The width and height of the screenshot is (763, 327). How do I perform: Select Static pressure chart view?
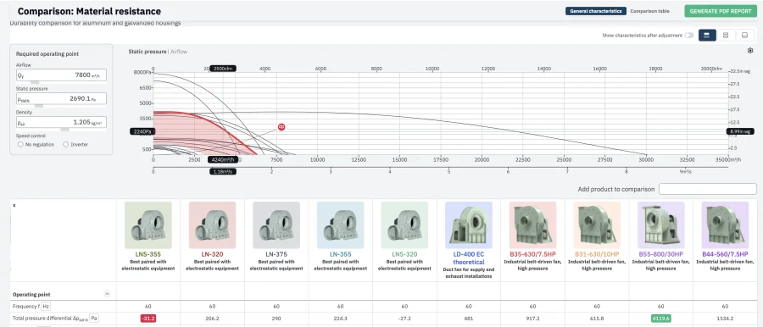pyautogui.click(x=148, y=51)
